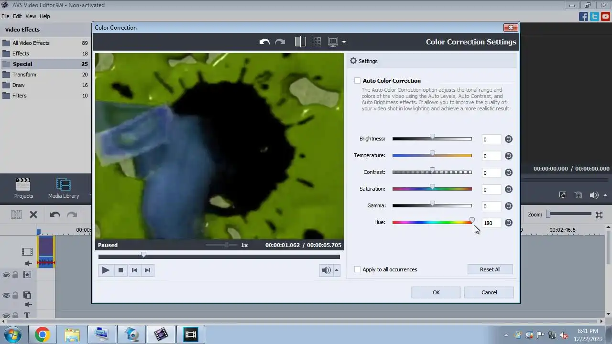Click the Brightness value input field
612x344 pixels.
491,139
